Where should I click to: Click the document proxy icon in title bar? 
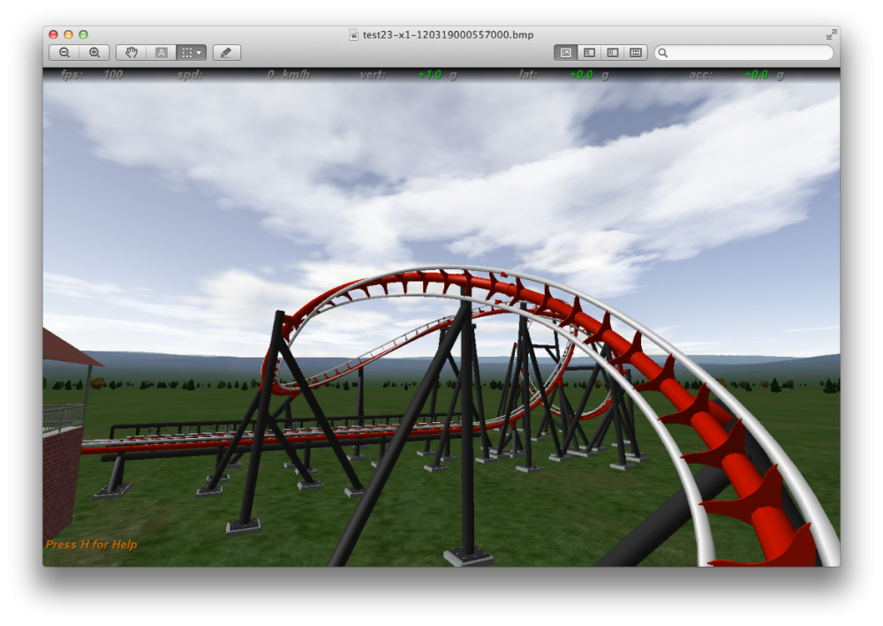(x=355, y=34)
